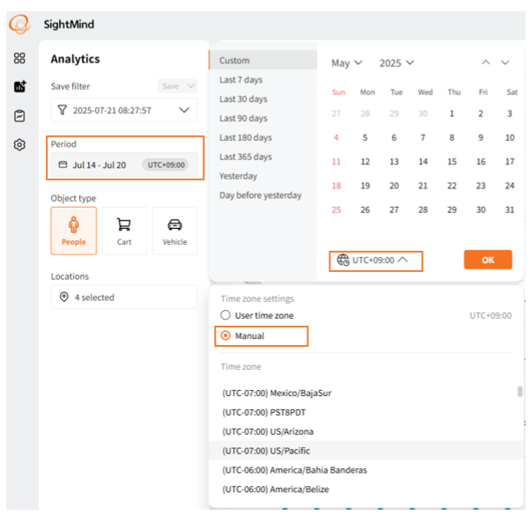This screenshot has width=532, height=515.
Task: Choose the Last 30 days preset
Action: 243,99
